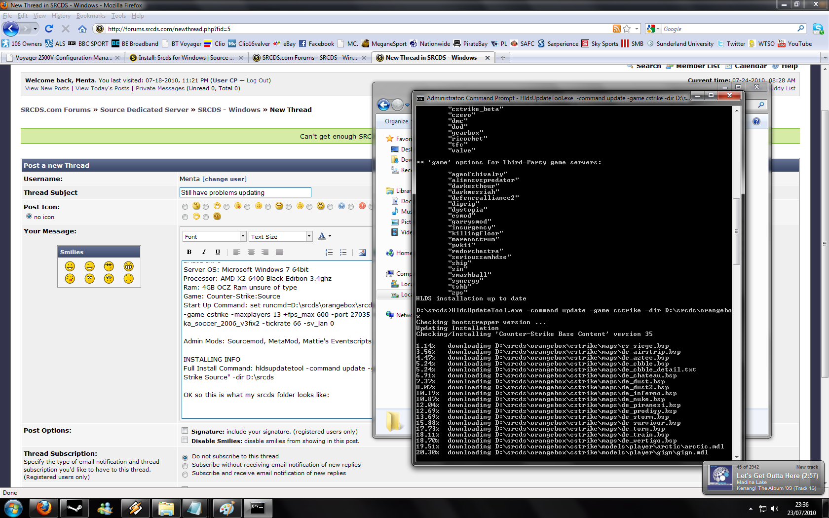Select the @ symbol post icon radio
This screenshot has width=829, height=518.
point(206,217)
